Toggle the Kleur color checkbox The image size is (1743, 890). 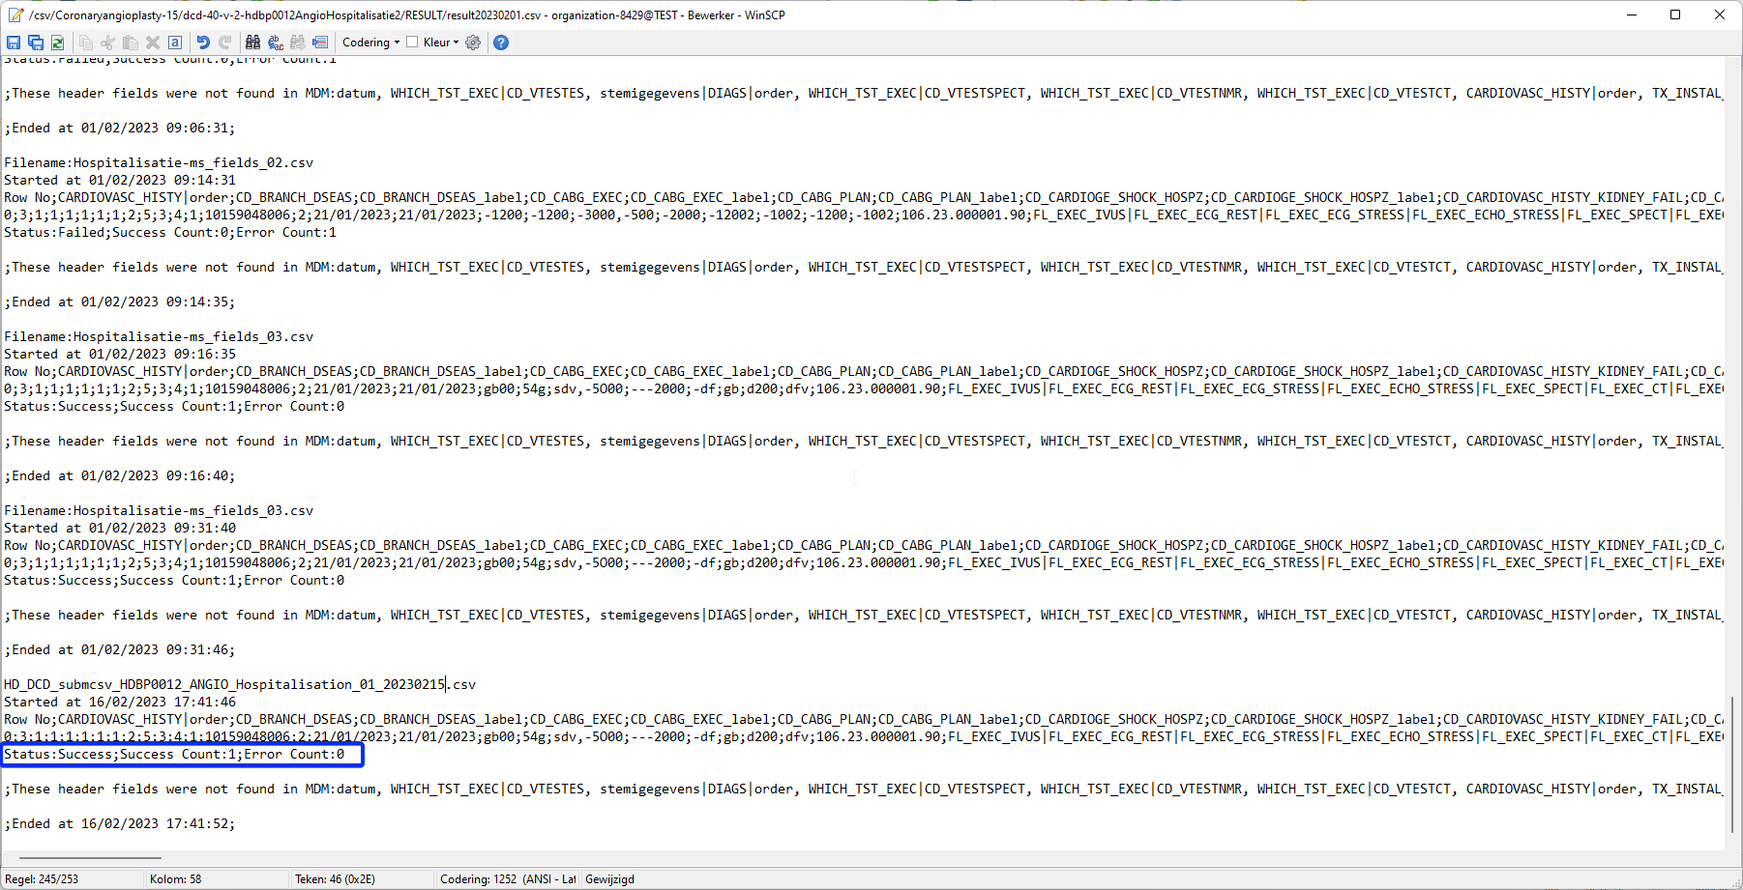pos(412,43)
